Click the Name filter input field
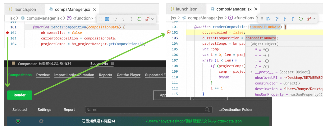Viewport: 330px width, 130px height. pos(149,110)
